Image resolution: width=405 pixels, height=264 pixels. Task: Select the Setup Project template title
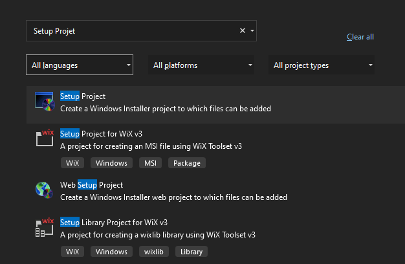[83, 96]
